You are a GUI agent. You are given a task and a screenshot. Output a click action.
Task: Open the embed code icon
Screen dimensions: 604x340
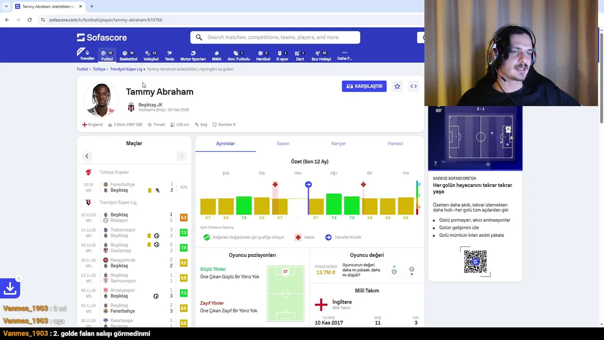click(x=413, y=86)
